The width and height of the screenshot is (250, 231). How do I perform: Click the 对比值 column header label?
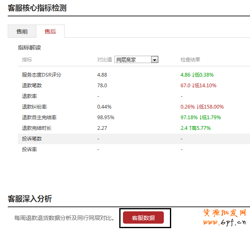104,60
